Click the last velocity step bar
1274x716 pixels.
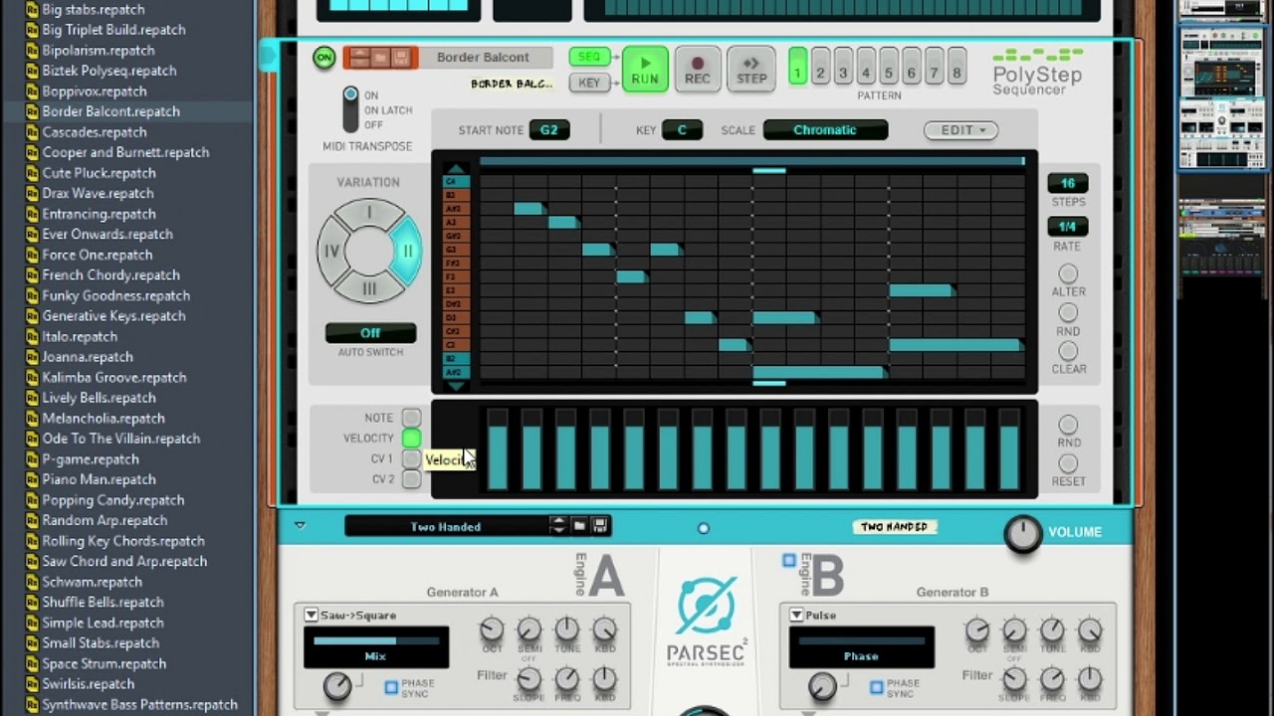click(1008, 449)
